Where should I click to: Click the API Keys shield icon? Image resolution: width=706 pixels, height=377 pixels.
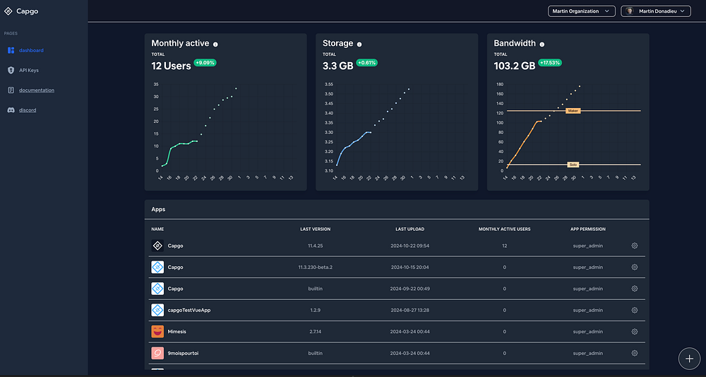pos(11,71)
